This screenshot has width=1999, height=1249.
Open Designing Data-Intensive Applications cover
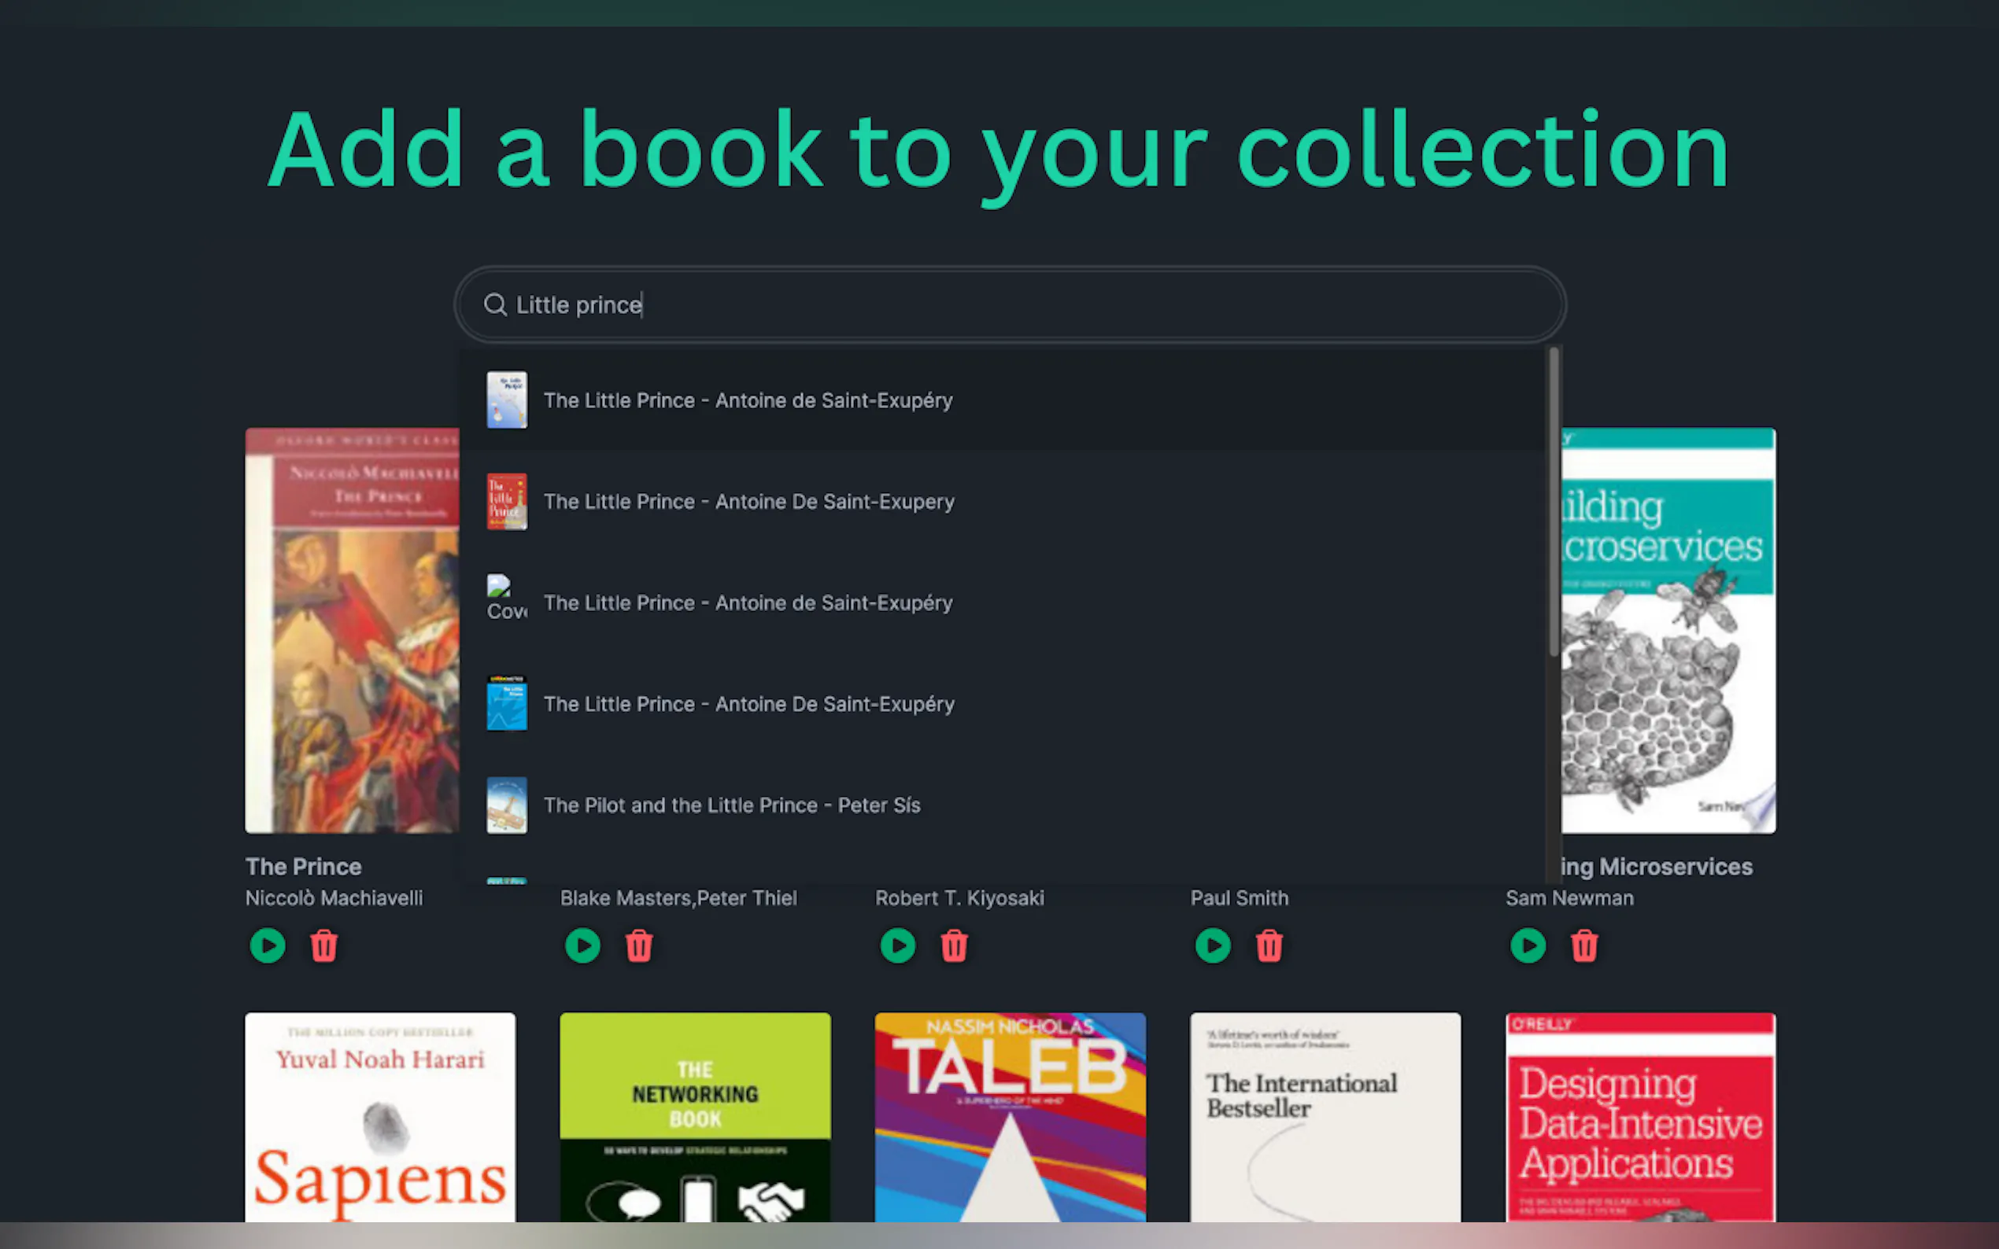click(1639, 1117)
